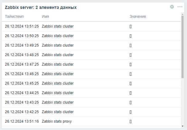Click the scrollbar down arrow

(182, 126)
